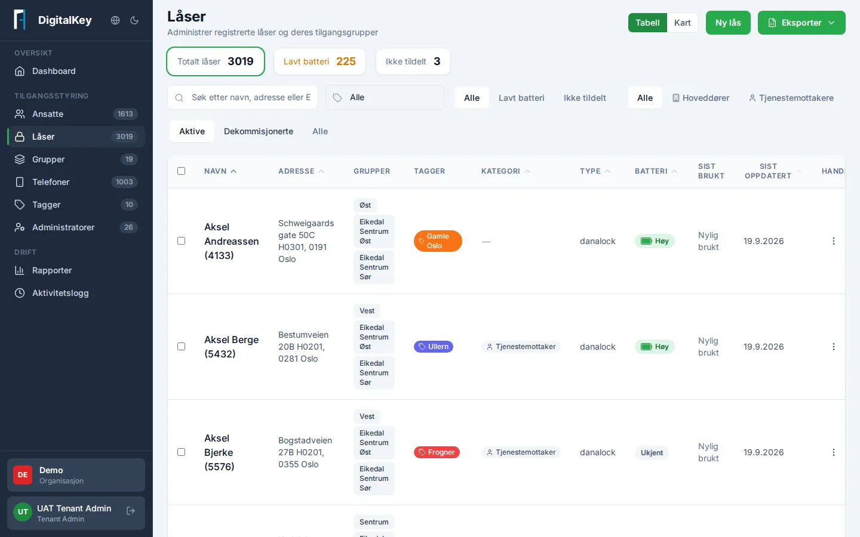
Task: Open Dashboard from sidebar
Action: (x=76, y=71)
